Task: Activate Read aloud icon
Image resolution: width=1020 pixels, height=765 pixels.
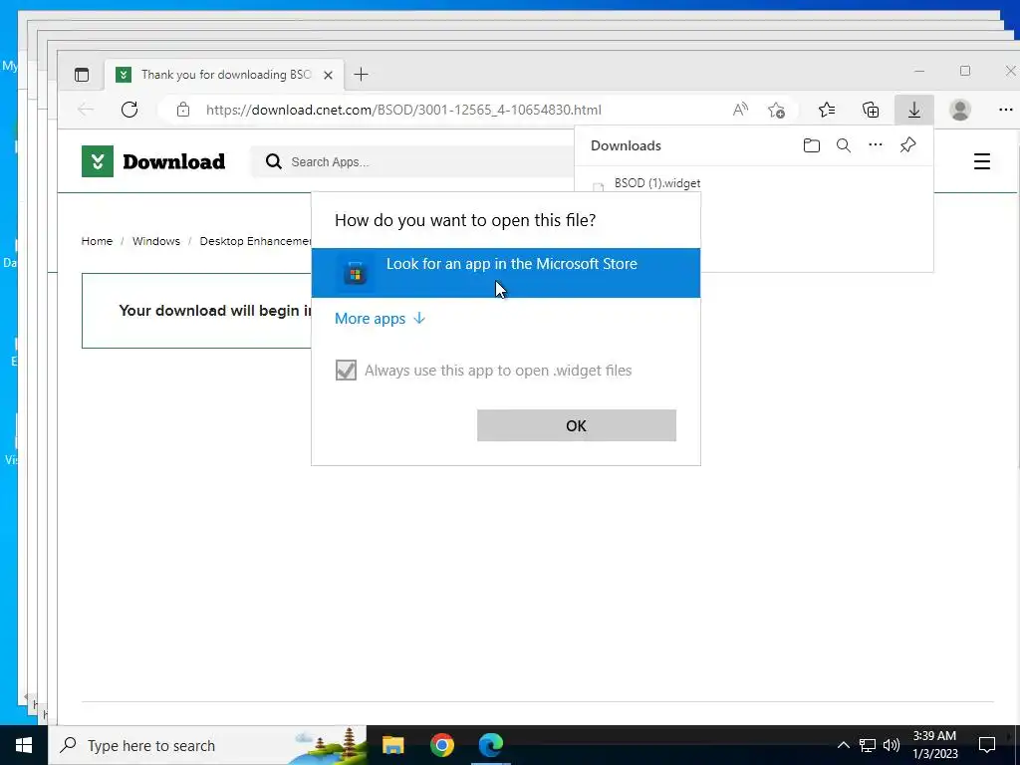Action: [x=740, y=110]
